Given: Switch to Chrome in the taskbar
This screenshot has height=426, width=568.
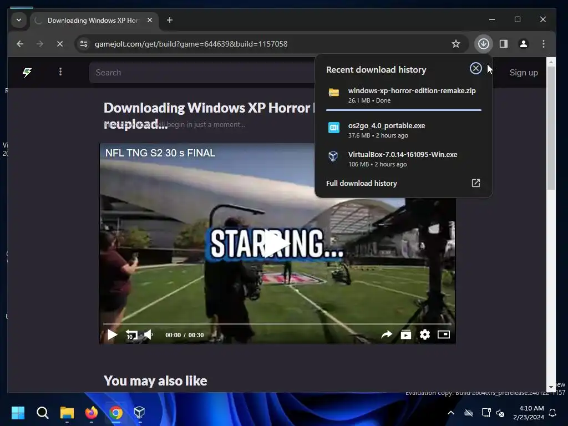Looking at the screenshot, I should tap(116, 413).
